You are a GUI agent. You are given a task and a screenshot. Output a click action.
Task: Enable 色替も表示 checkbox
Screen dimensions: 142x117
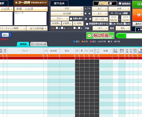point(71,19)
